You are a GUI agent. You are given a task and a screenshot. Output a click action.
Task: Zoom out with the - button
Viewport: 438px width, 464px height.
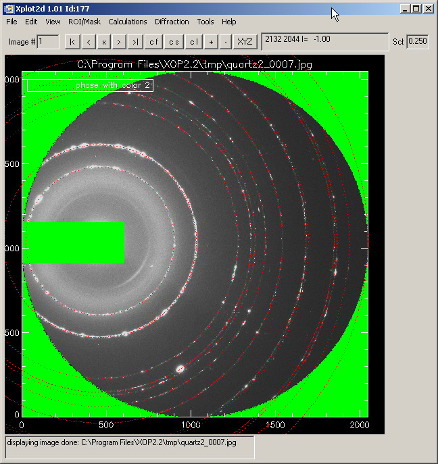(226, 42)
